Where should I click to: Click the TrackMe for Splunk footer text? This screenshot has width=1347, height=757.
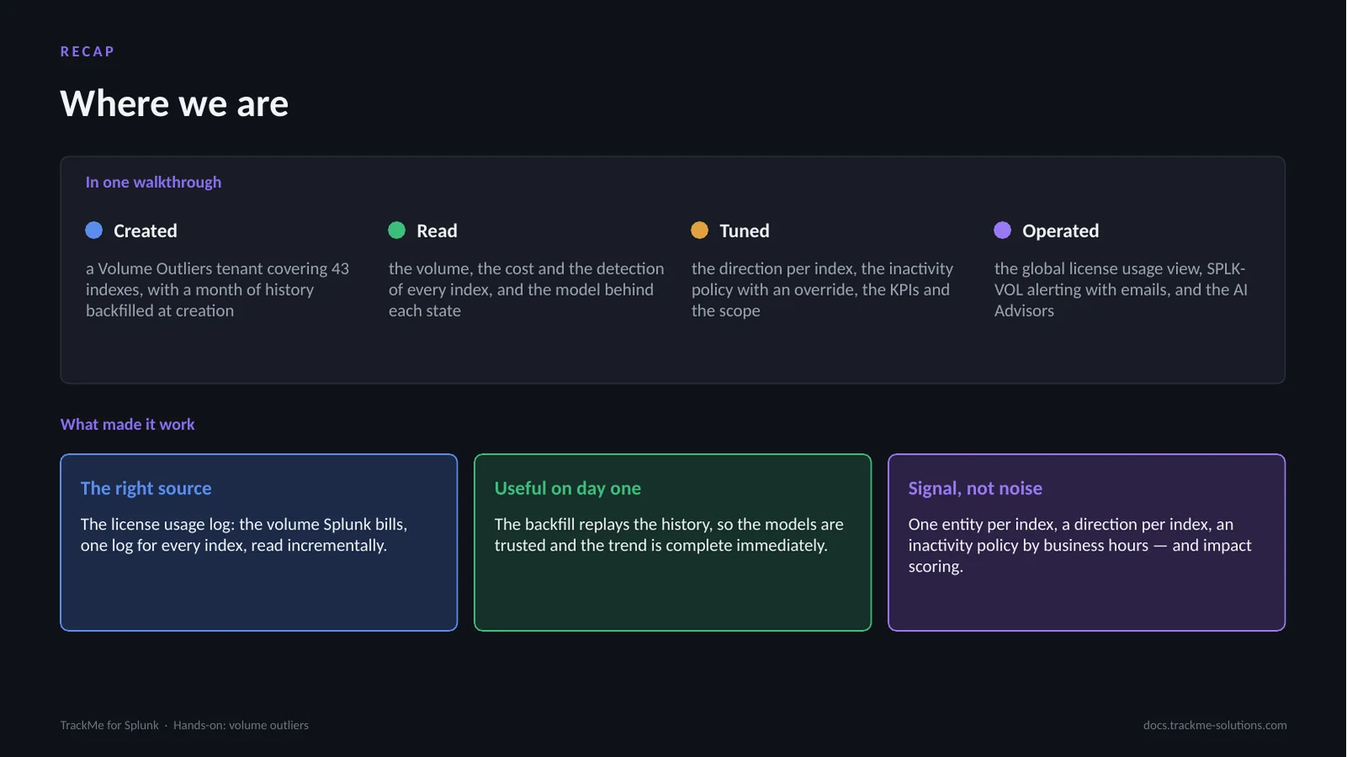click(109, 725)
